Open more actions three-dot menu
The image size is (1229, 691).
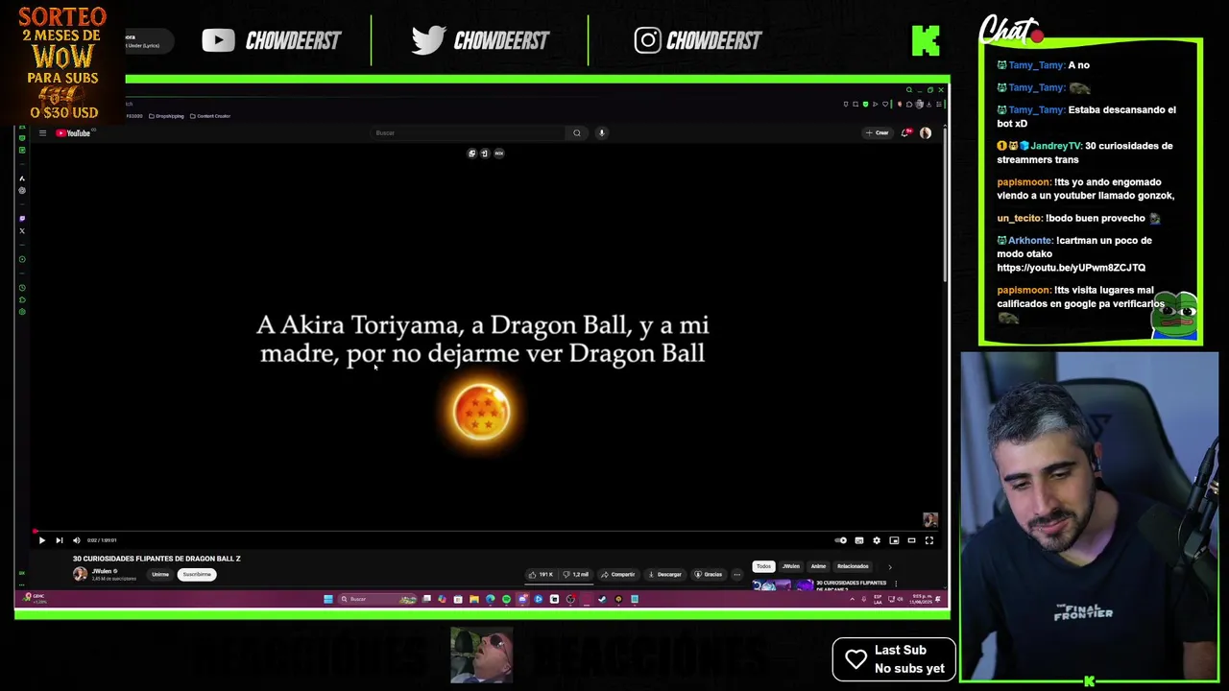736,575
